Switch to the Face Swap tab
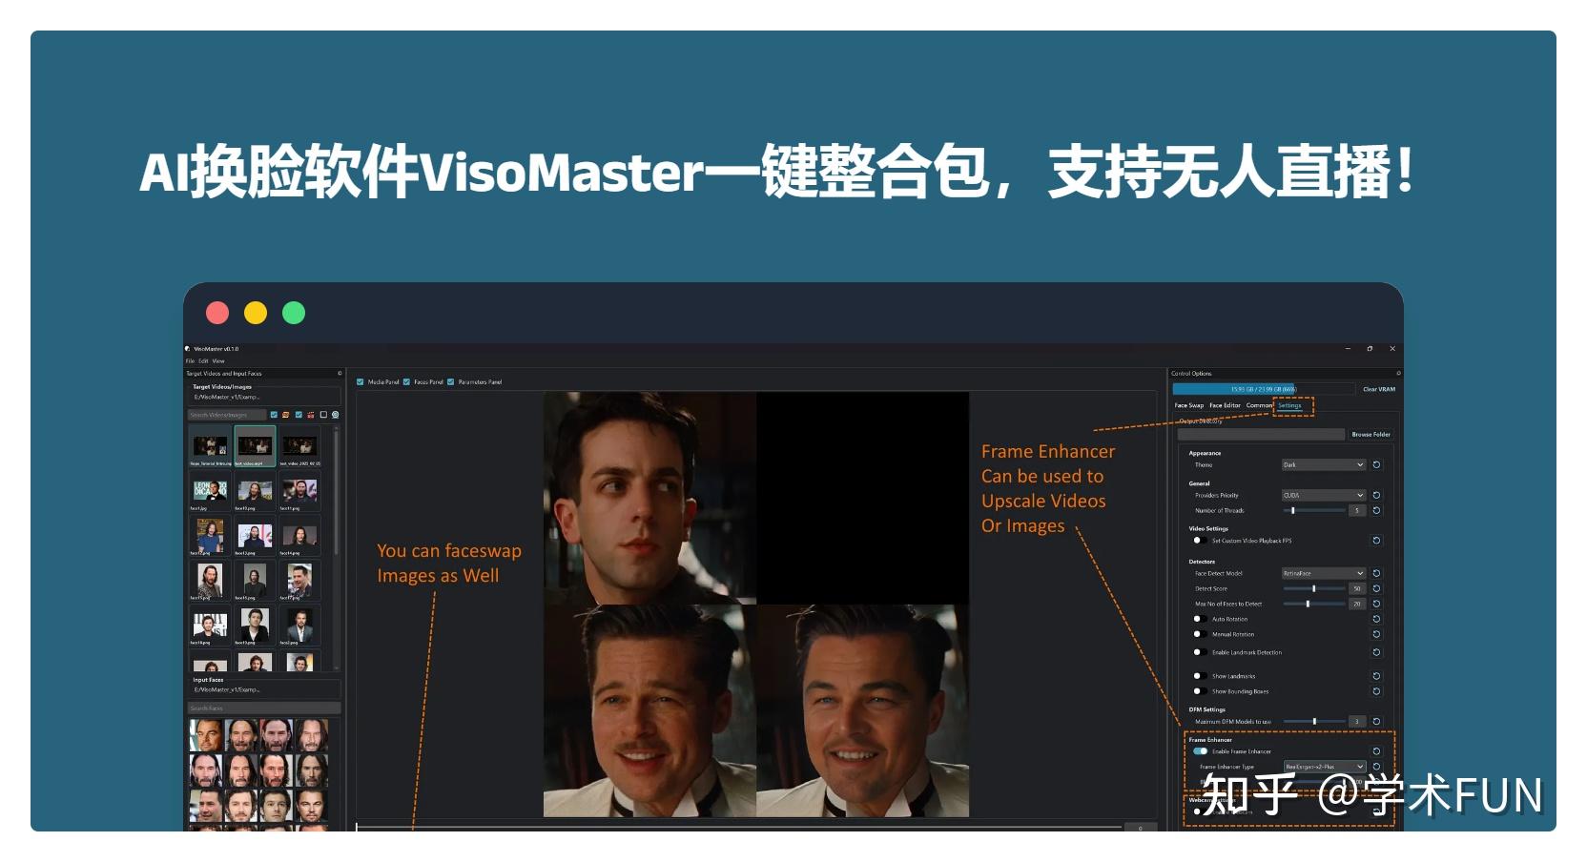Screen dimensions: 1587x862 1189,405
